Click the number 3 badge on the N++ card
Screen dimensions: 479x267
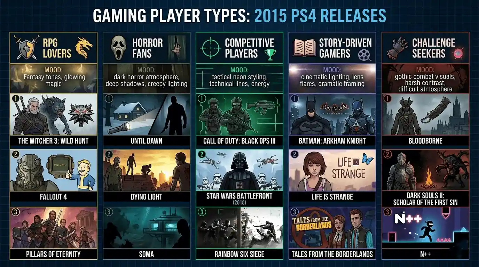(387, 212)
